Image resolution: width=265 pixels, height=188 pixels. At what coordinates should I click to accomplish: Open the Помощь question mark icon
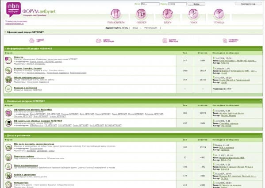(219, 14)
